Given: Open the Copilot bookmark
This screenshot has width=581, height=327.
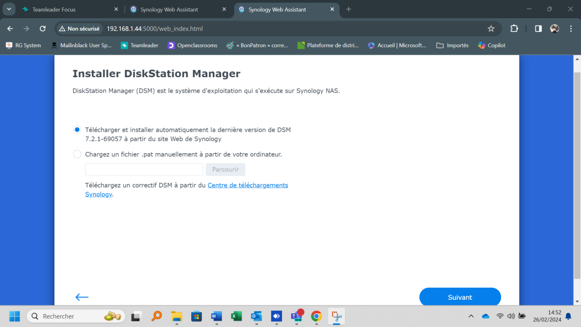Looking at the screenshot, I should [491, 45].
